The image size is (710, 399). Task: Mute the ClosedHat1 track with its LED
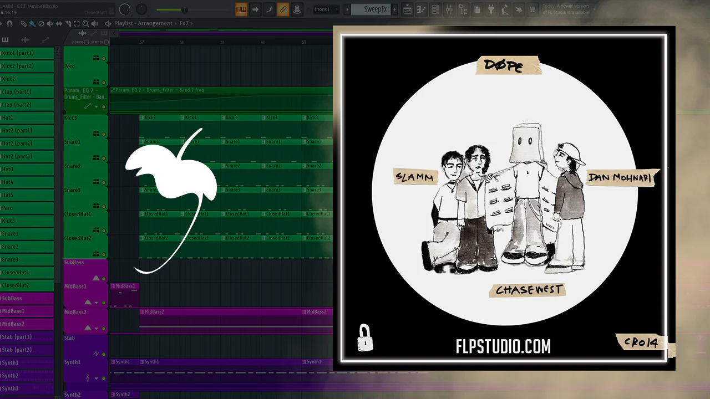[104, 230]
